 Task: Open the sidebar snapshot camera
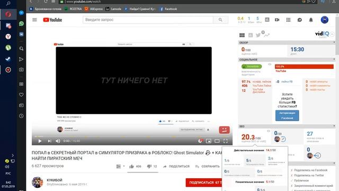click(x=21, y=70)
